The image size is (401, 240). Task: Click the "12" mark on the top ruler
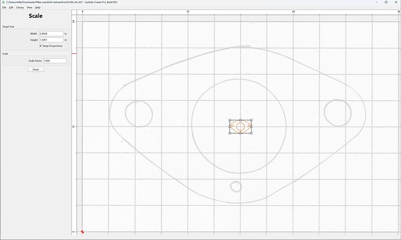pos(188,12)
